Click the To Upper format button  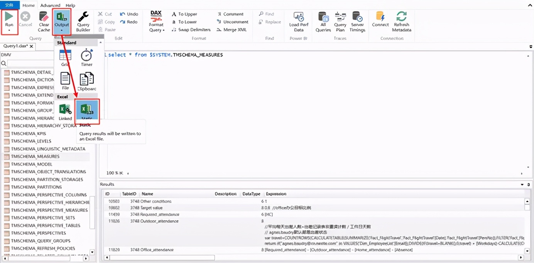tap(184, 14)
